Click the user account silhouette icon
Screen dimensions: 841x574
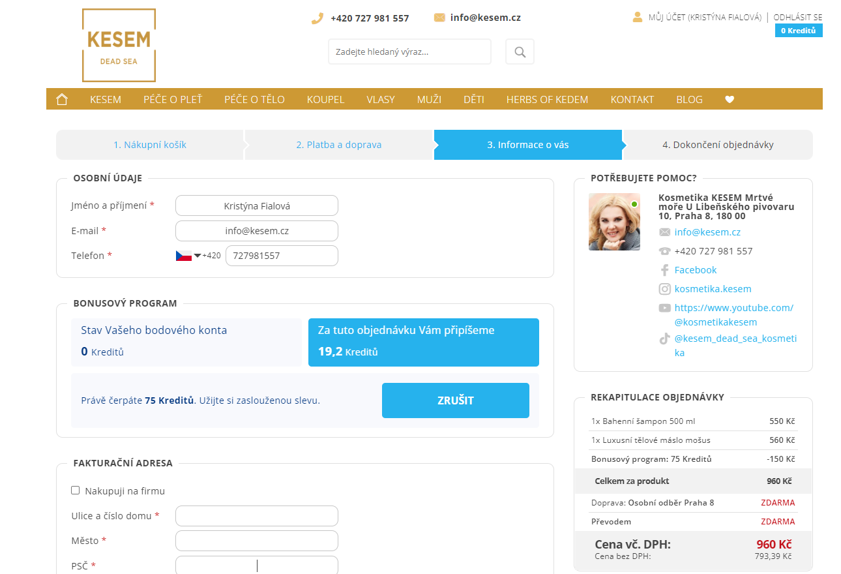click(x=638, y=17)
